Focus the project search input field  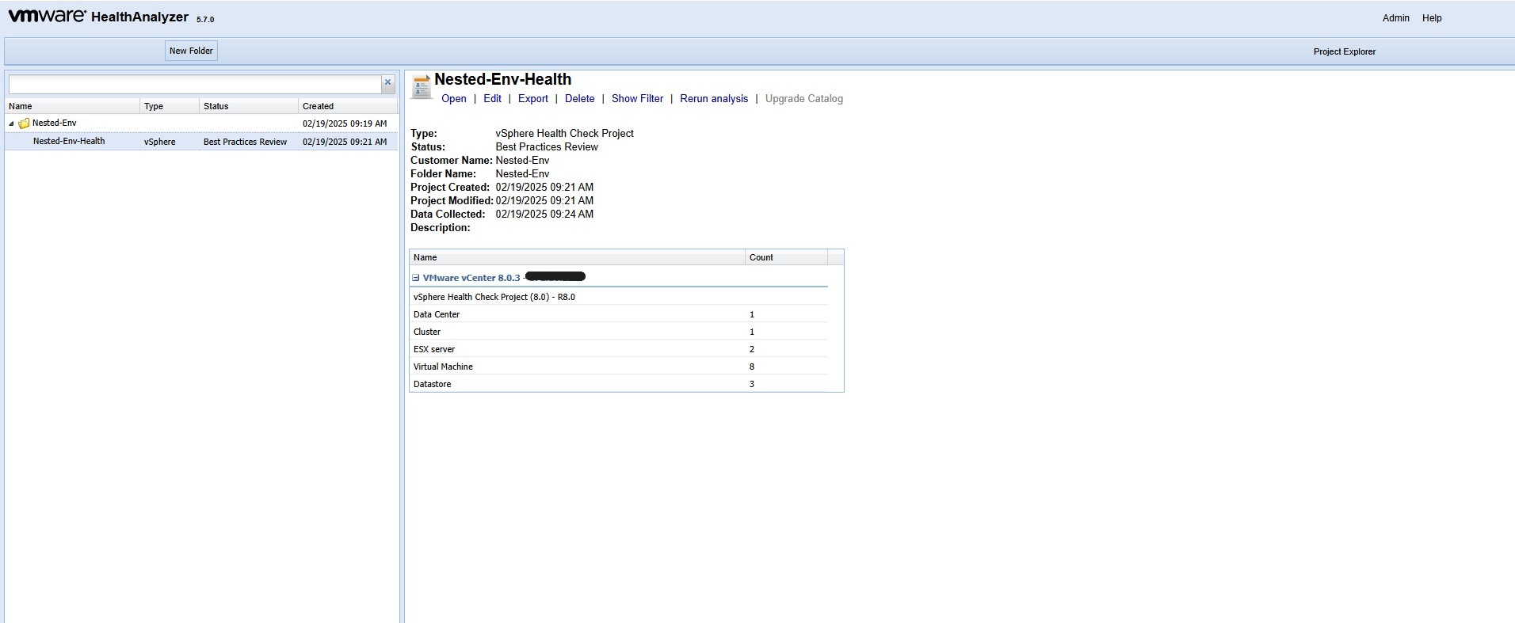[195, 84]
